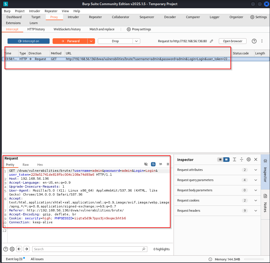Image resolution: width=270 pixels, height=263 pixels.
Task: Open search help question icon
Action: (6, 249)
